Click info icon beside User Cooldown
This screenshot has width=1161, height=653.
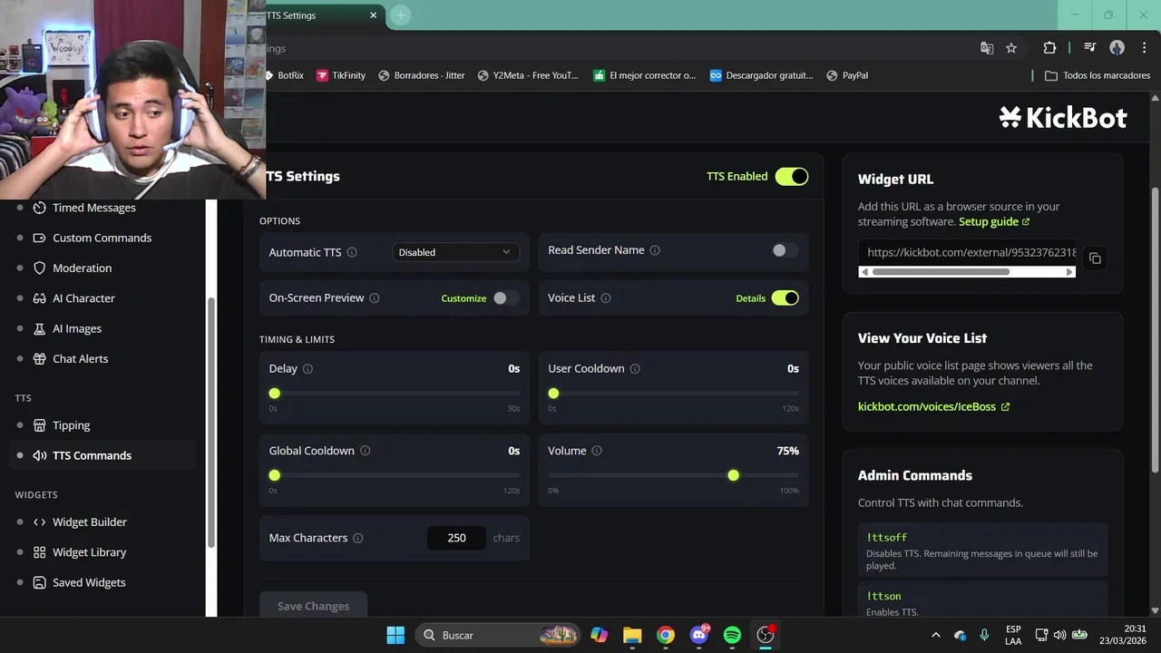(635, 369)
